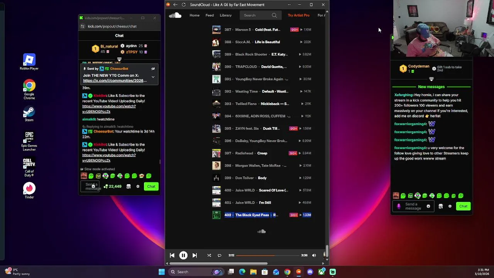Expand the leaderboard arrow in the Codydeman chat
This screenshot has width=494, height=278.
(x=431, y=79)
